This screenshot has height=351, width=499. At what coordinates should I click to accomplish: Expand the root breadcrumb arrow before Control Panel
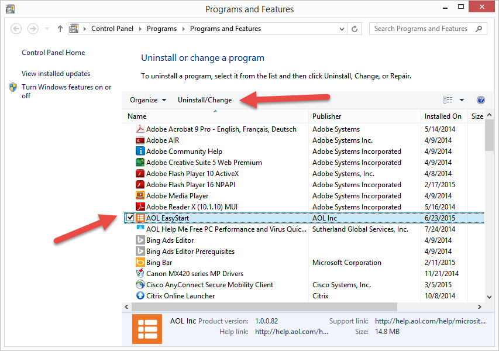point(85,29)
